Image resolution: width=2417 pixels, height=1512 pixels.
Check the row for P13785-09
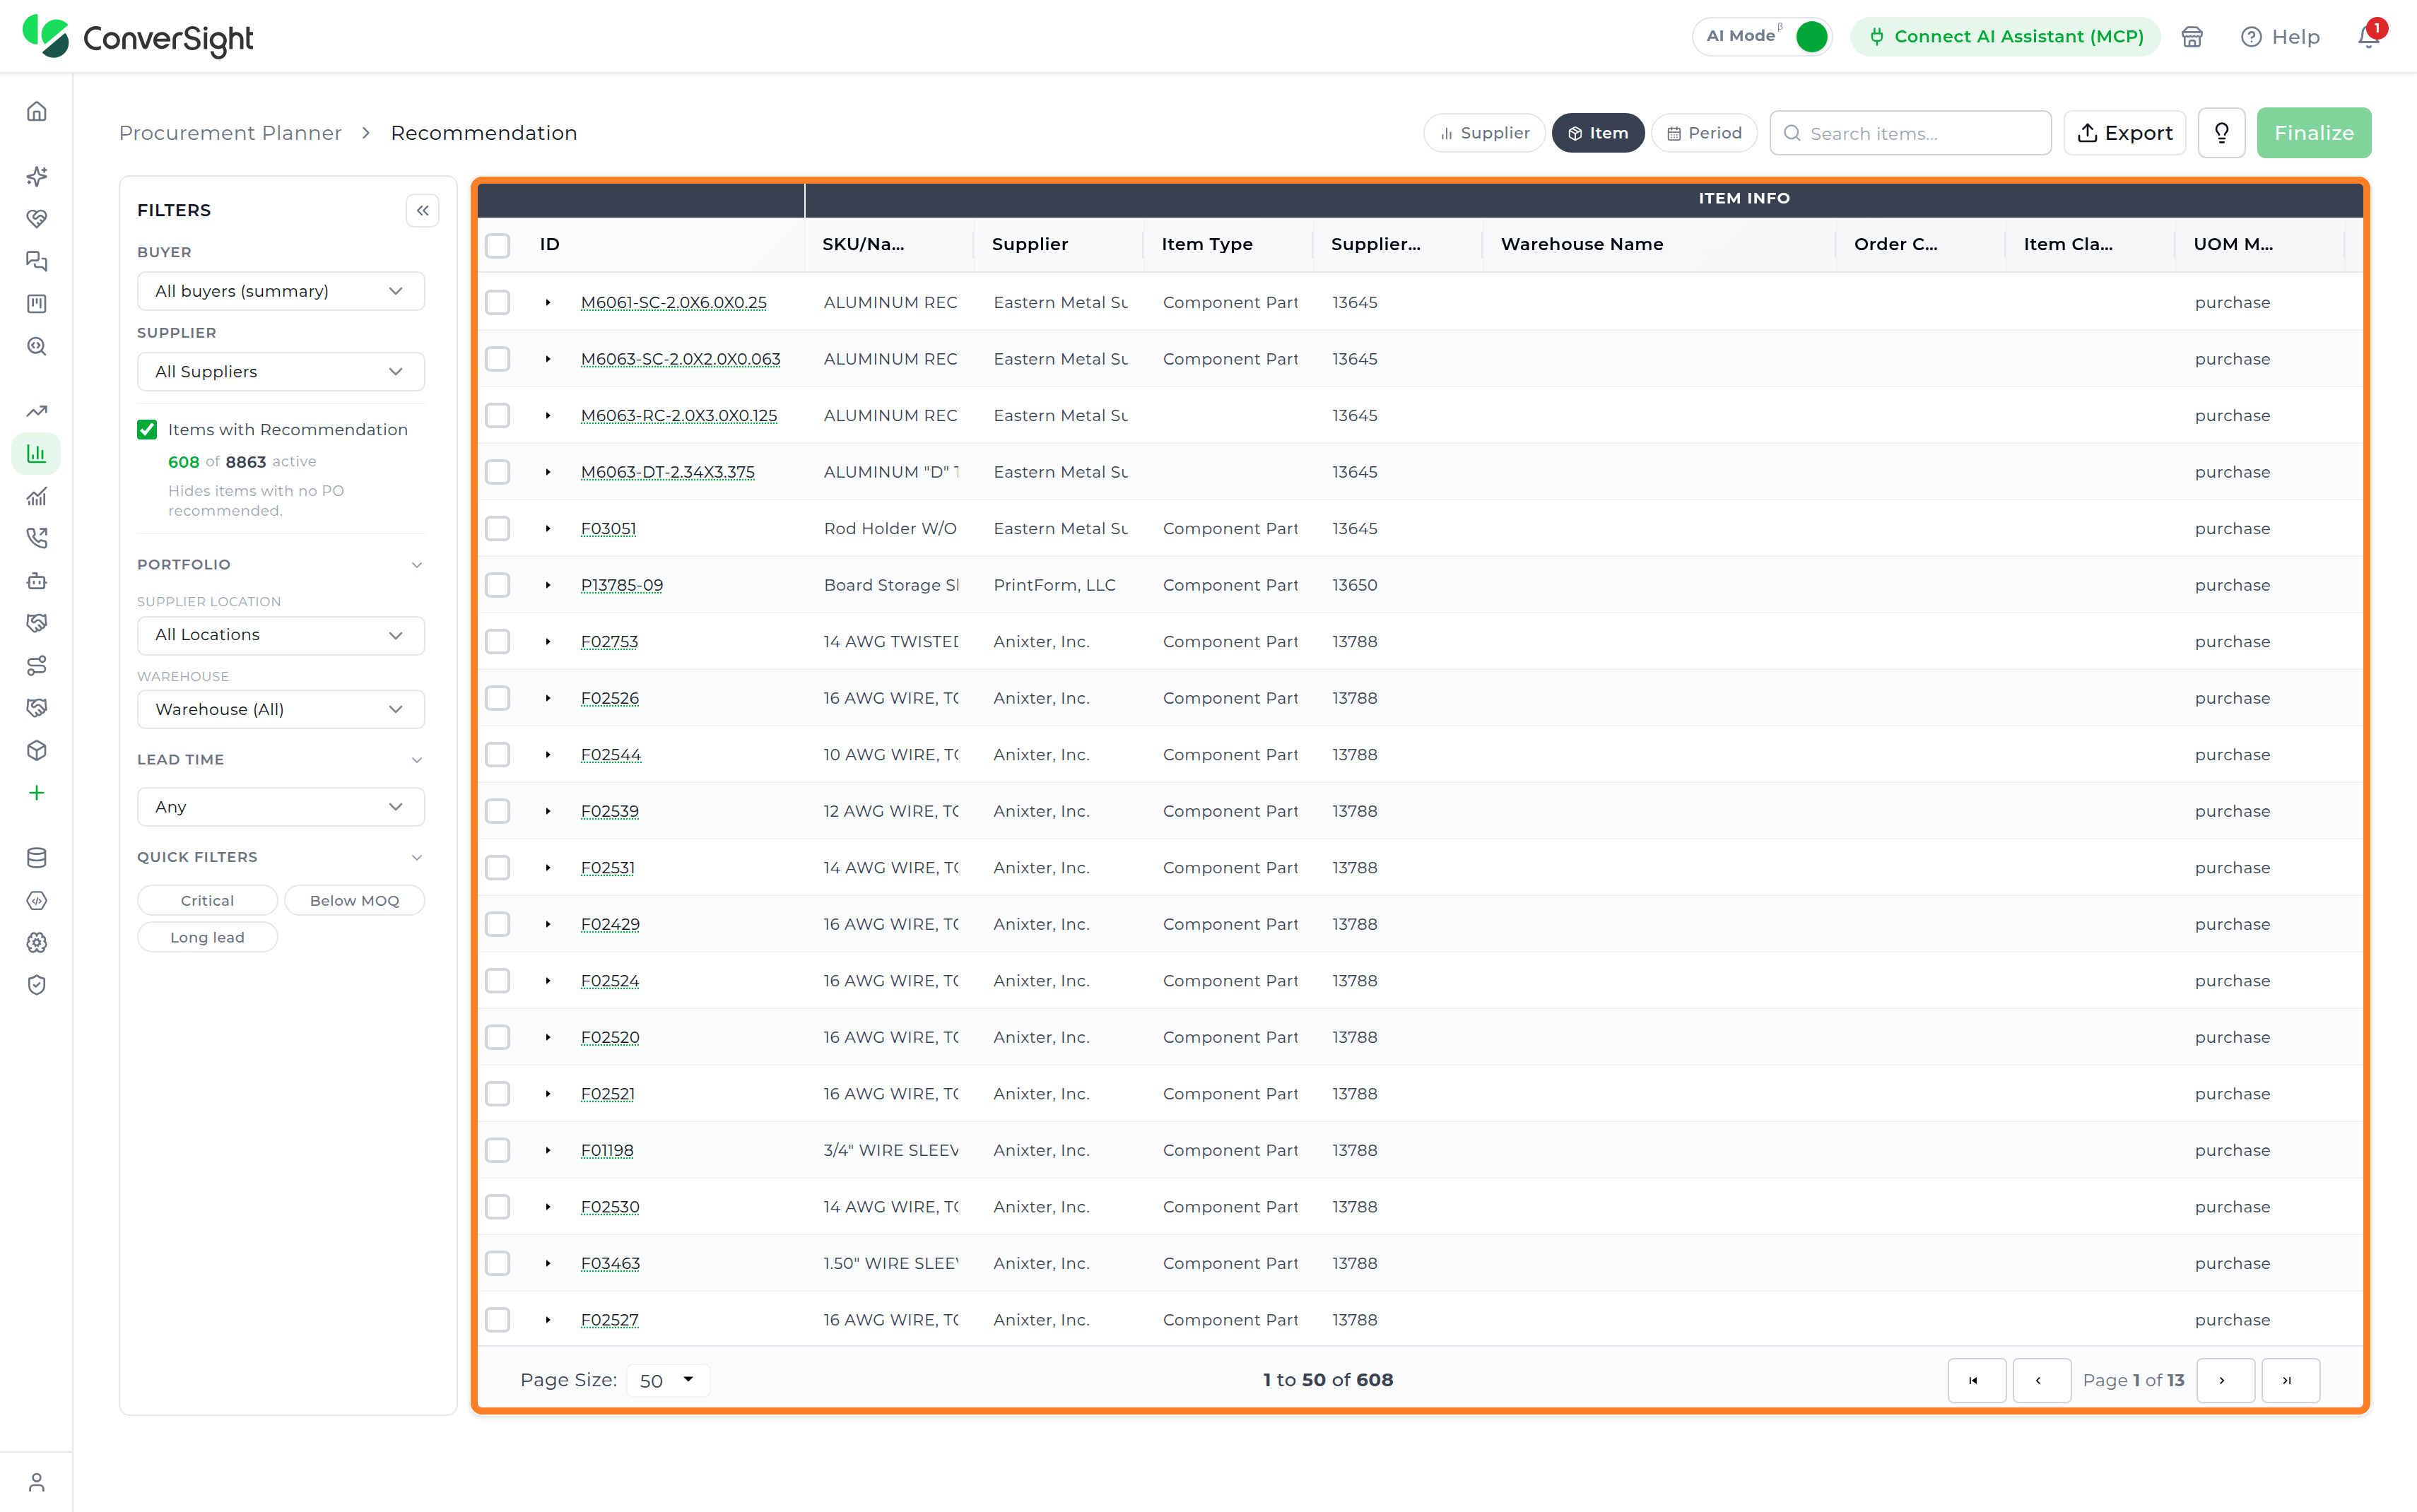click(497, 585)
